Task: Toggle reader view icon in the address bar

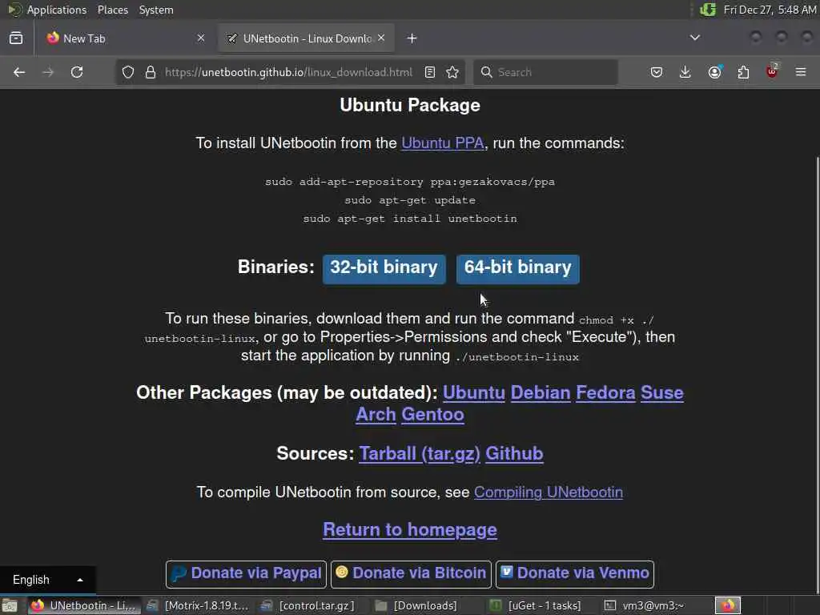Action: [x=430, y=72]
